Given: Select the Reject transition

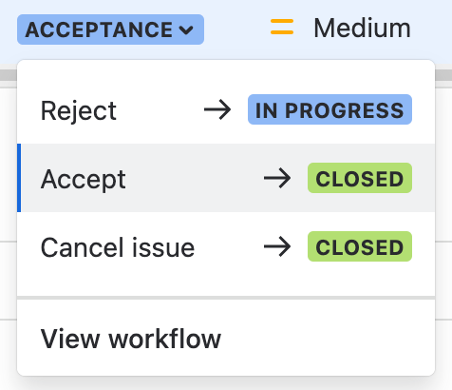Looking at the screenshot, I should 226,109.
